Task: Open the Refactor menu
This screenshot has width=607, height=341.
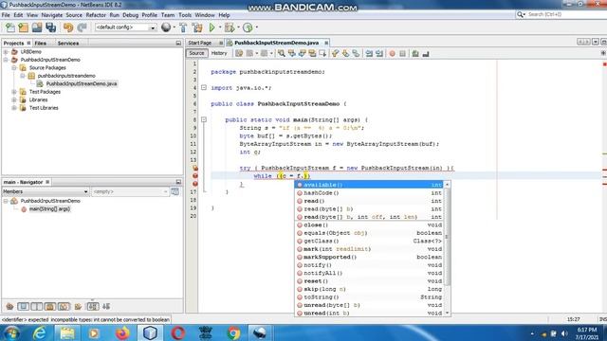Action: click(96, 15)
